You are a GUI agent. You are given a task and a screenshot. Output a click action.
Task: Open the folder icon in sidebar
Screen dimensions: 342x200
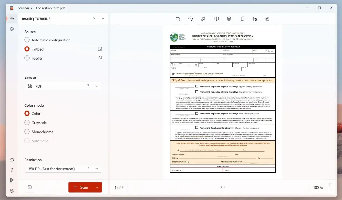click(12, 160)
